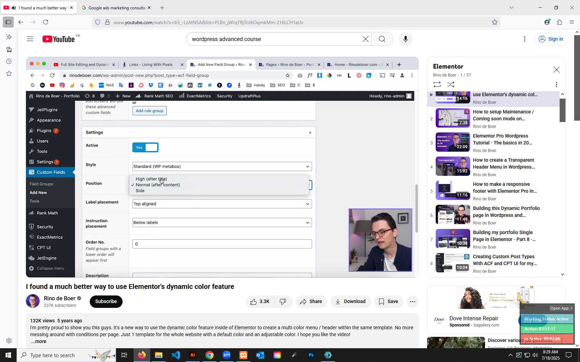The width and height of the screenshot is (580, 362).
Task: Click the video player to pause
Action: (222, 167)
